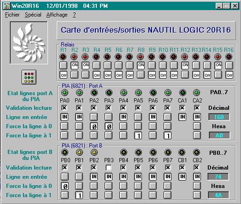Uncheck Validation lecture for PB7

click(x=168, y=168)
